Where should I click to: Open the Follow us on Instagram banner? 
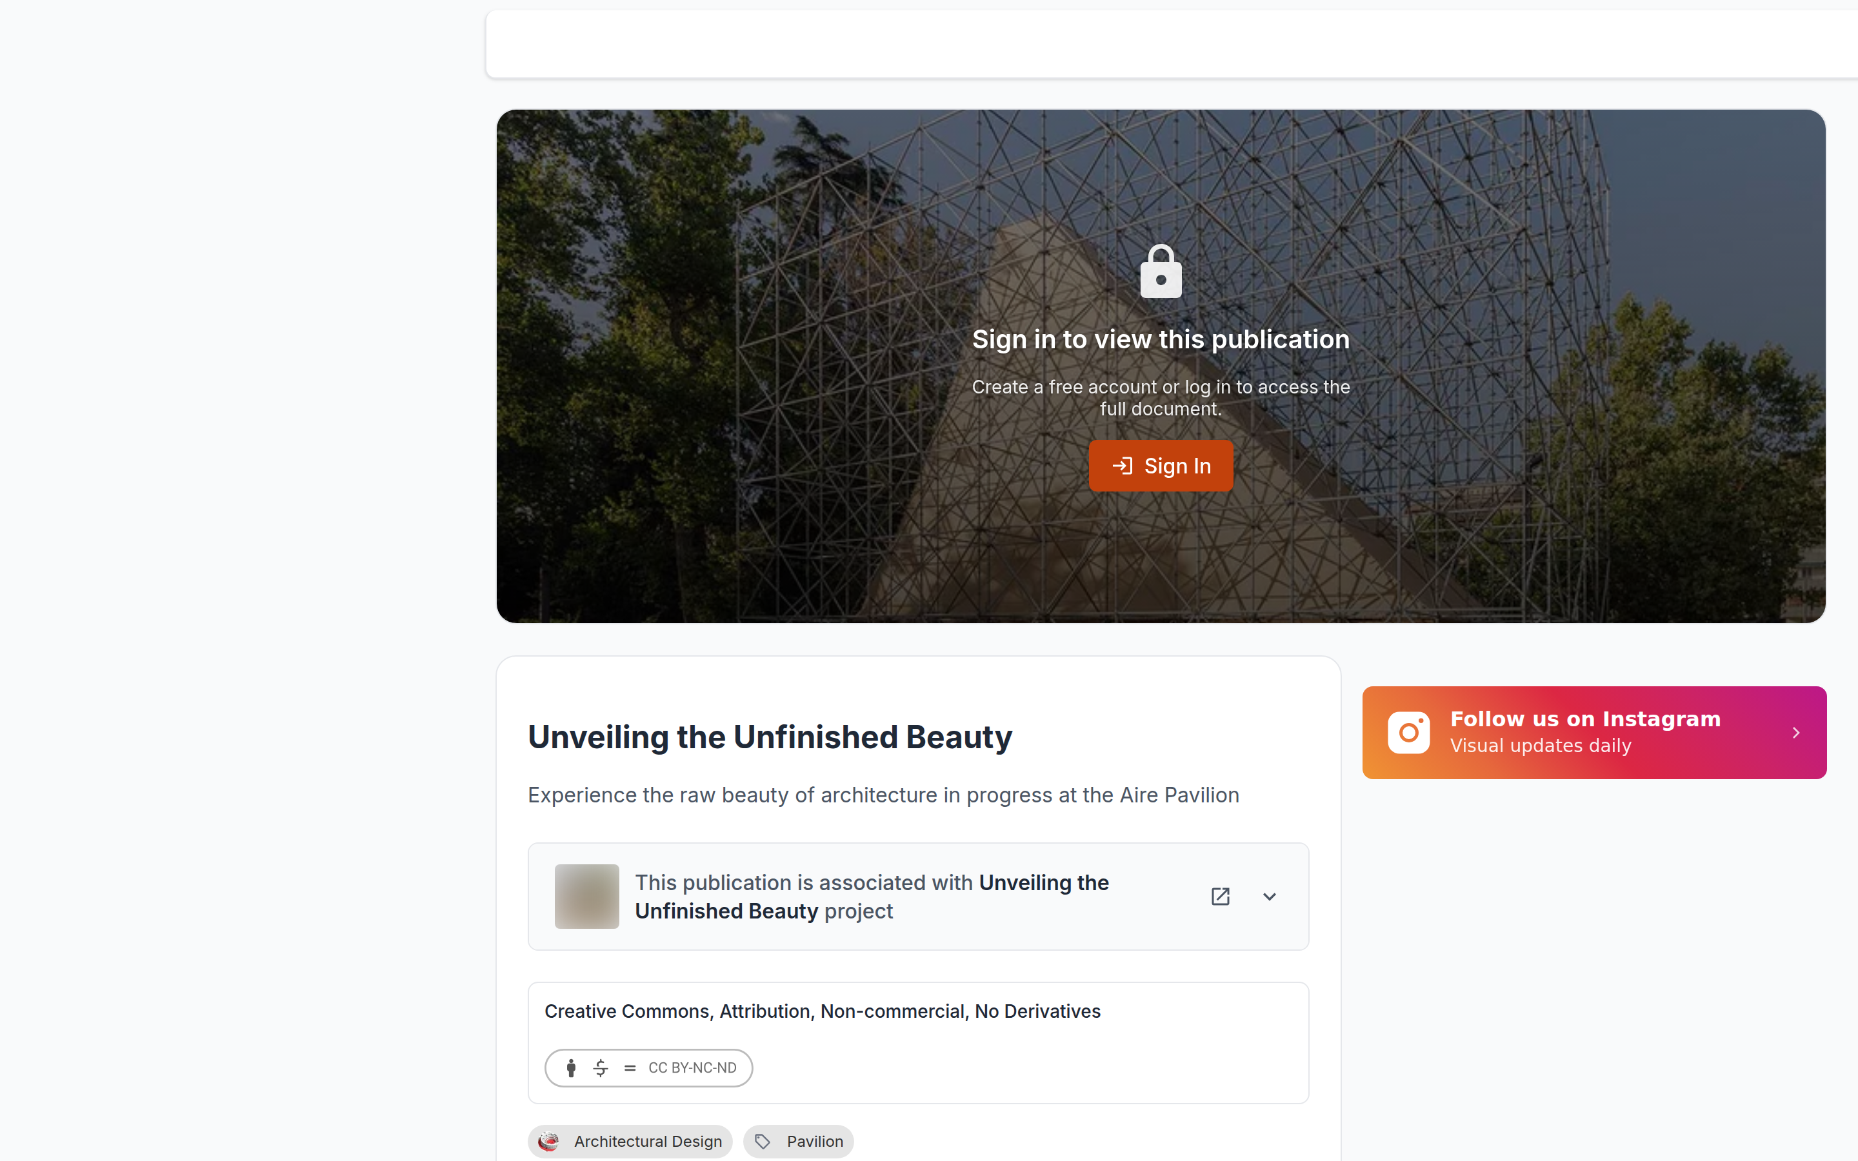(x=1594, y=733)
